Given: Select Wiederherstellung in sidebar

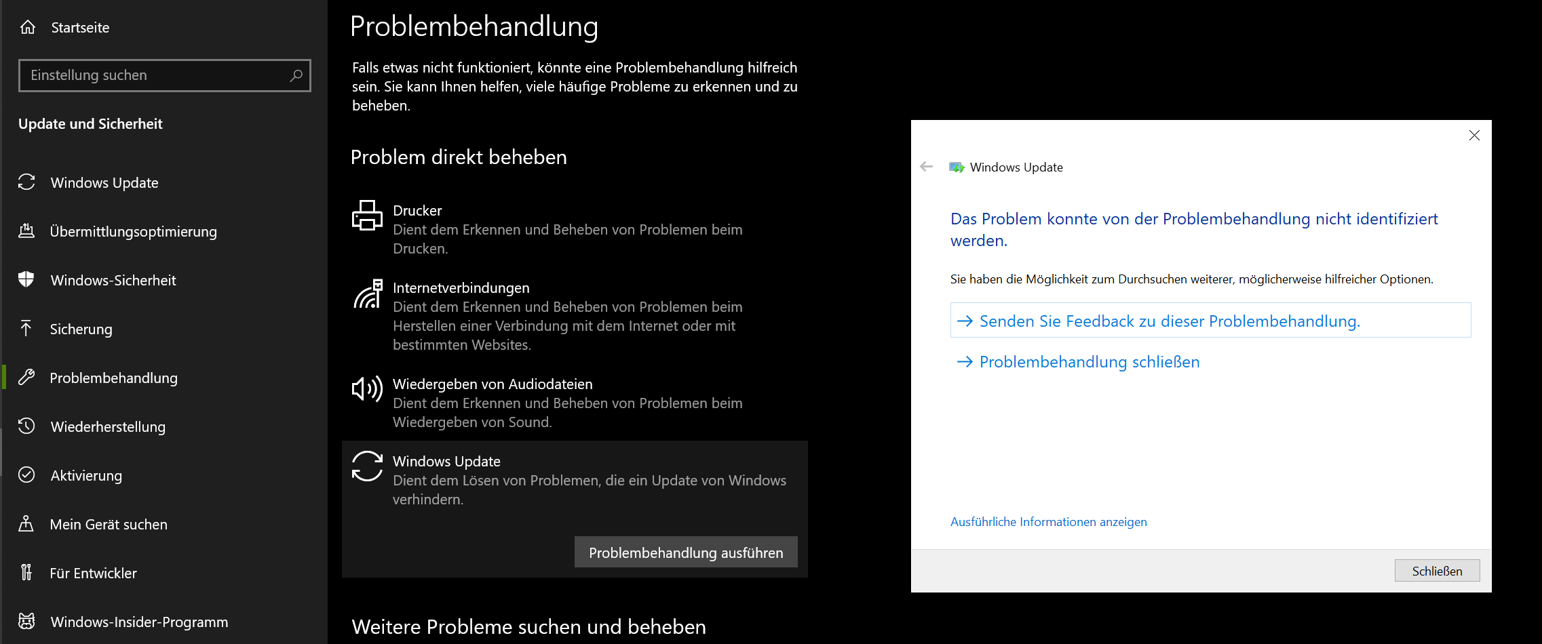Looking at the screenshot, I should point(108,426).
